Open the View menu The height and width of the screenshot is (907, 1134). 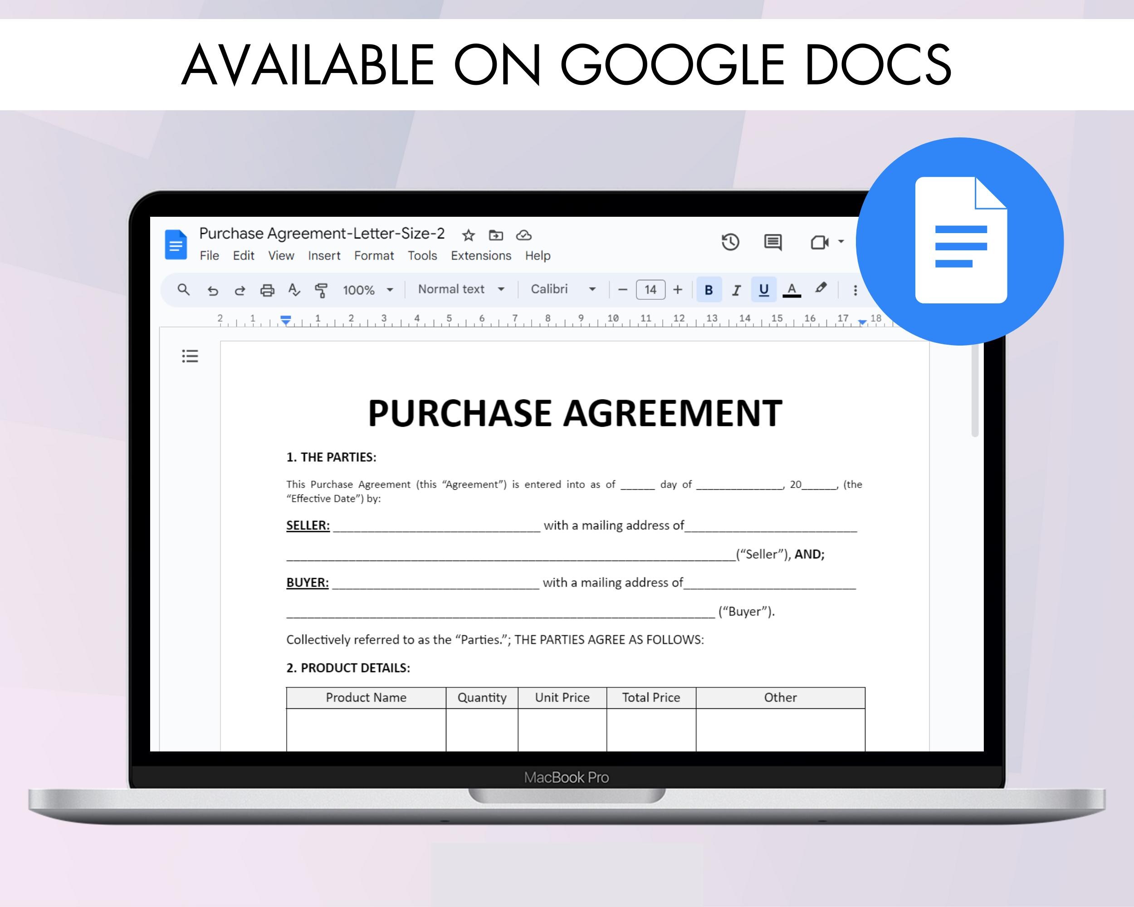281,255
